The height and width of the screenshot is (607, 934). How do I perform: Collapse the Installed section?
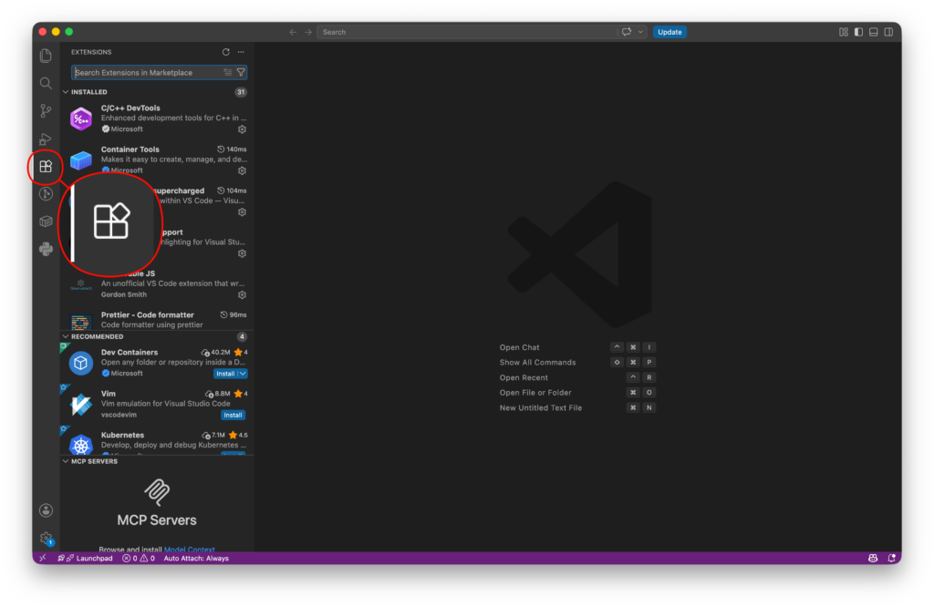(x=66, y=92)
